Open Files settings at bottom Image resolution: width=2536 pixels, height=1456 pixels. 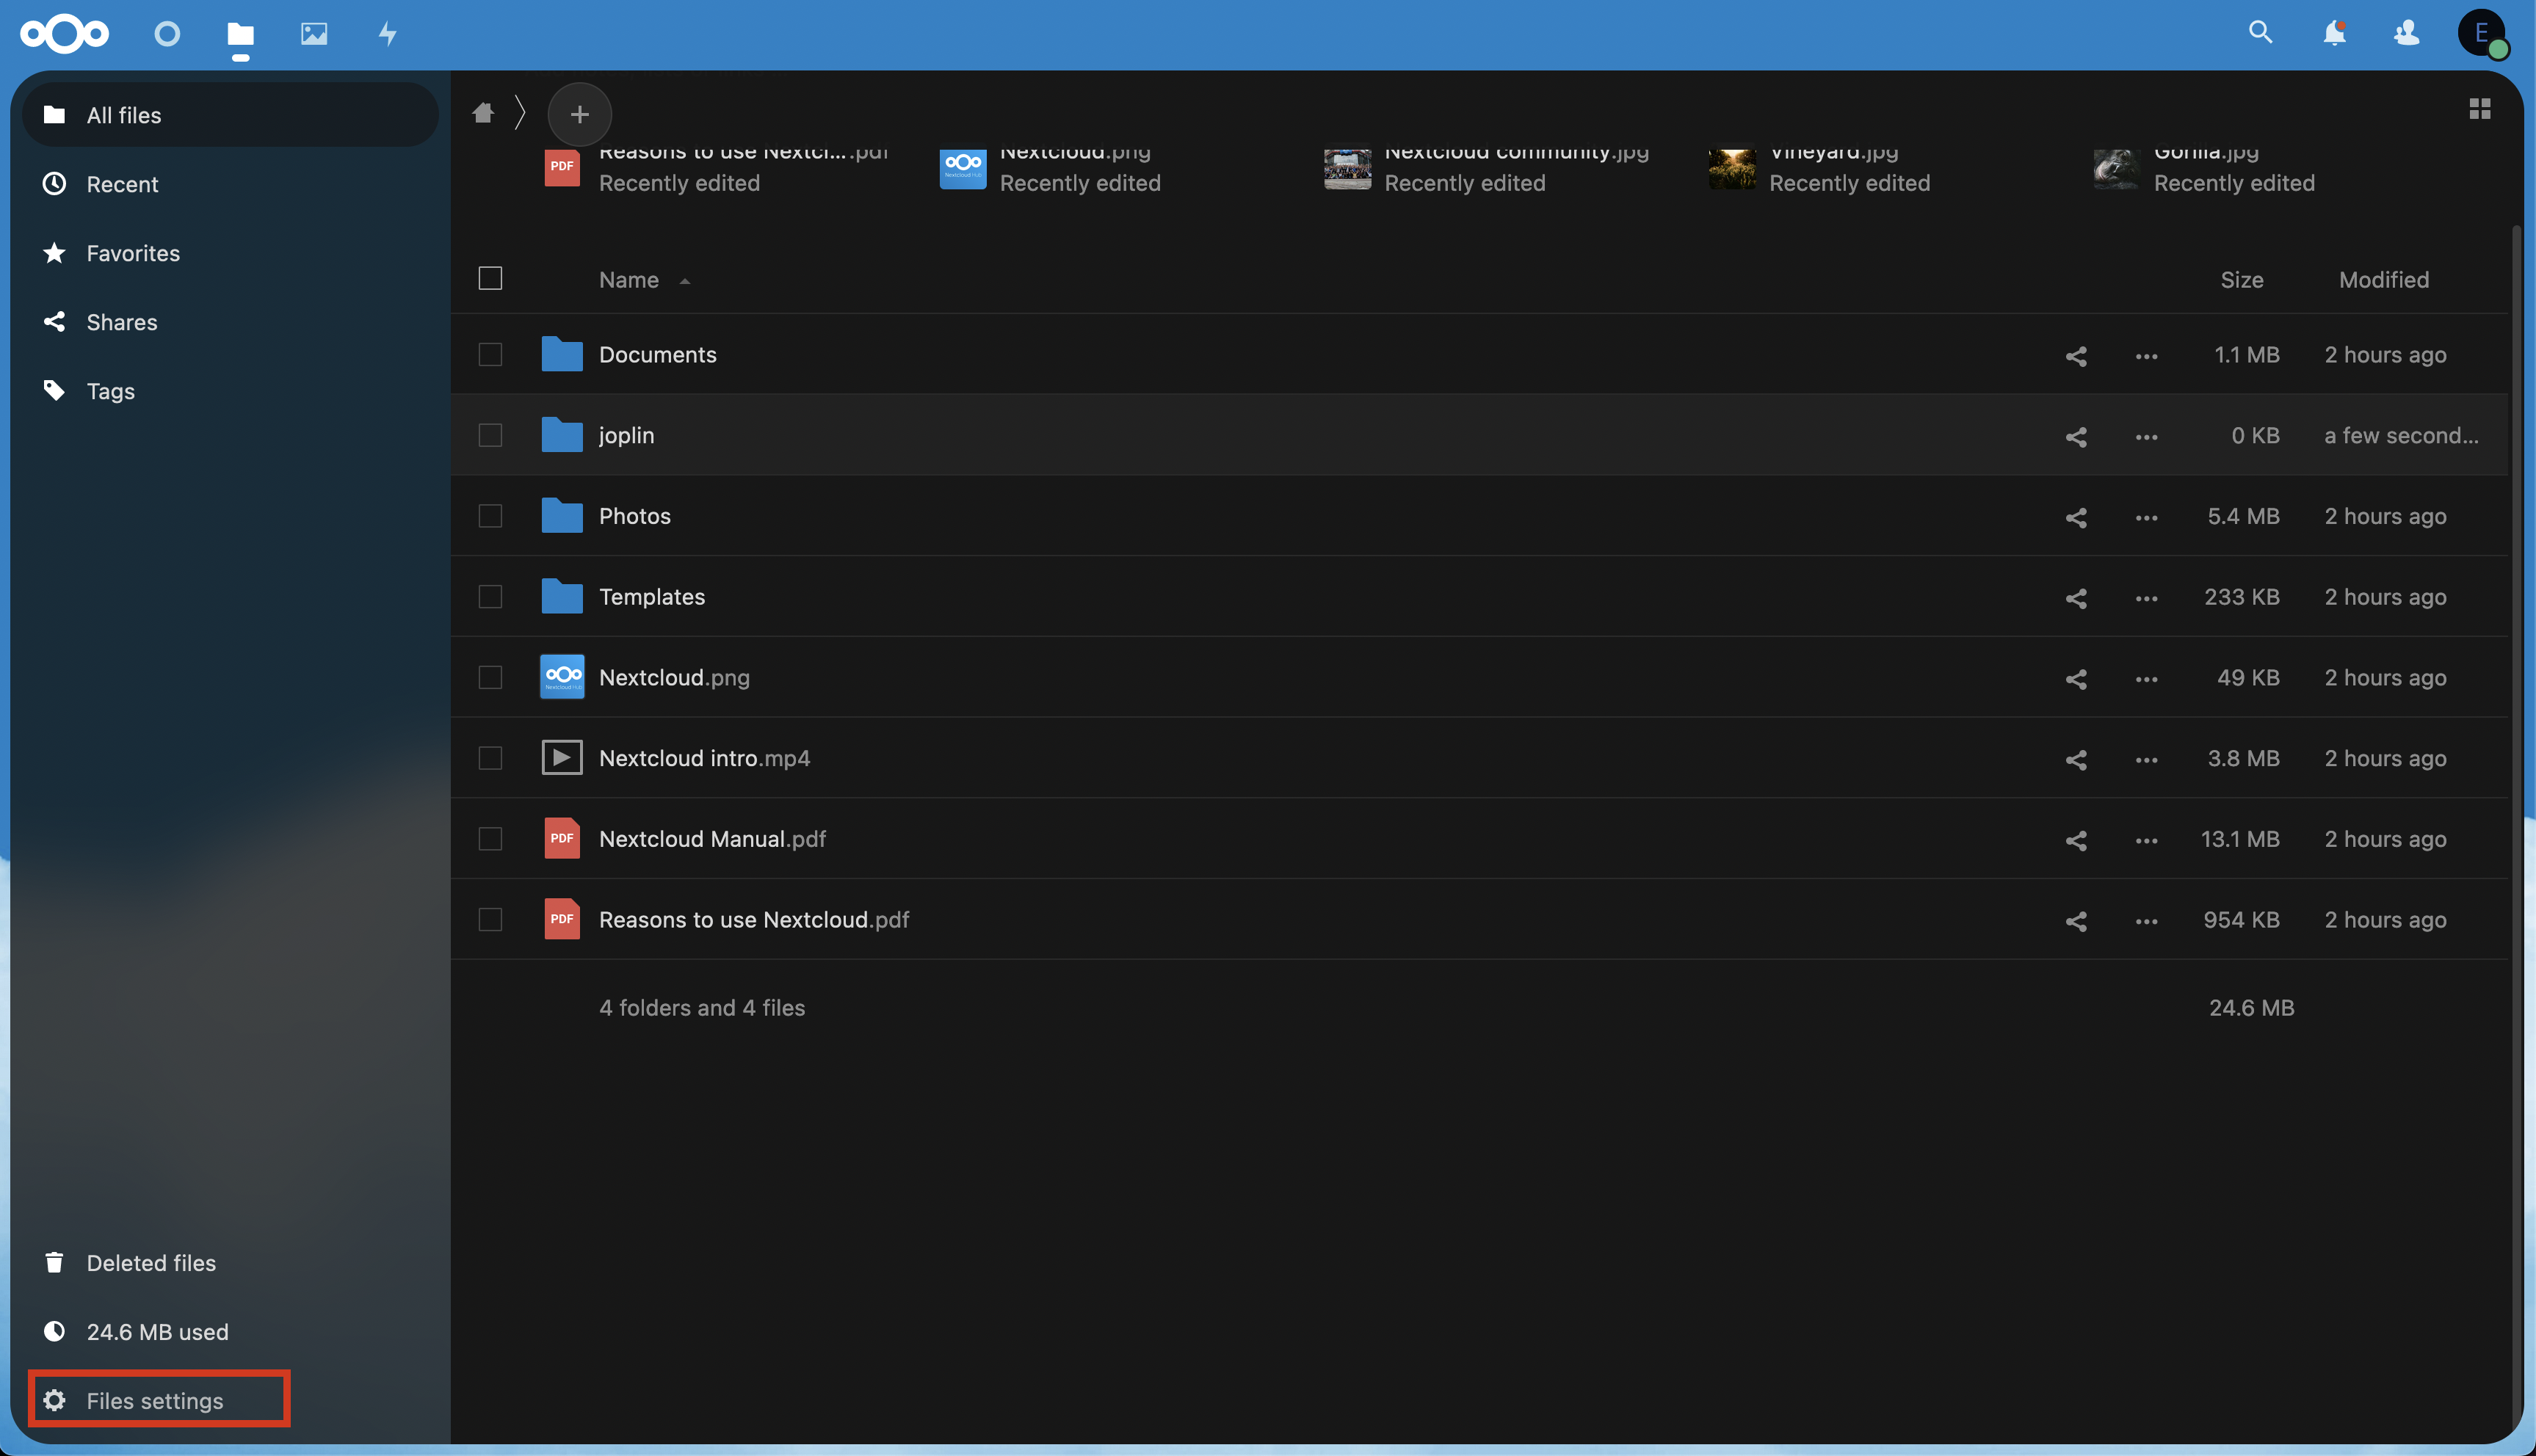point(155,1400)
